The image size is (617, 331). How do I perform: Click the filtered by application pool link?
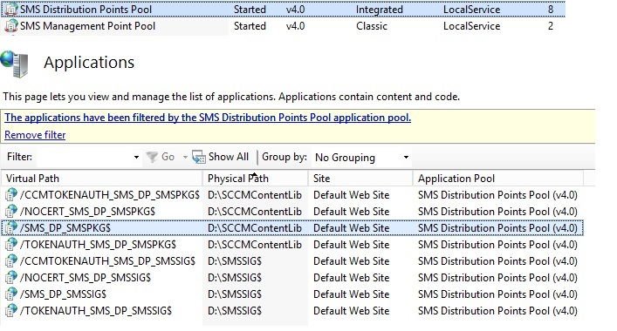tap(208, 118)
